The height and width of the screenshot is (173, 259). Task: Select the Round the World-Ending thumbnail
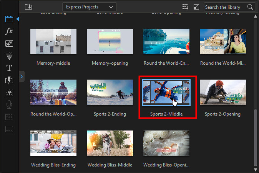point(166,41)
